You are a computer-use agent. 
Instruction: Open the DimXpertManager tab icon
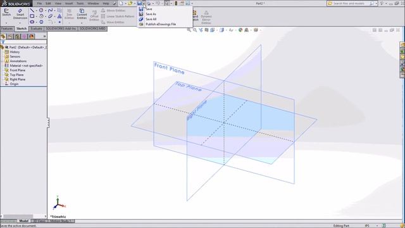coord(24,37)
